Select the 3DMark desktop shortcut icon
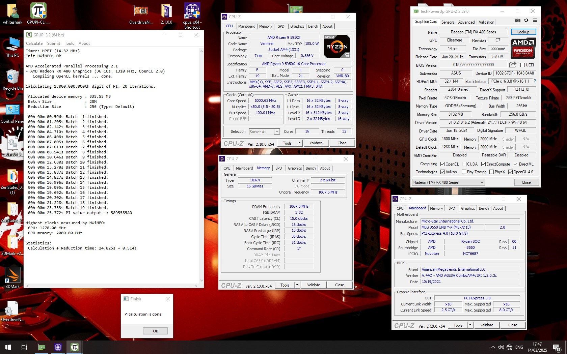Screen dimensions: 567x354 pyautogui.click(x=12, y=278)
